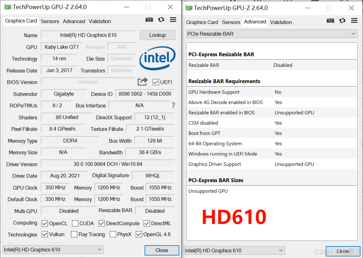The height and width of the screenshot is (258, 363).
Task: Open GPU selector dropdown in left window
Action: 53,250
